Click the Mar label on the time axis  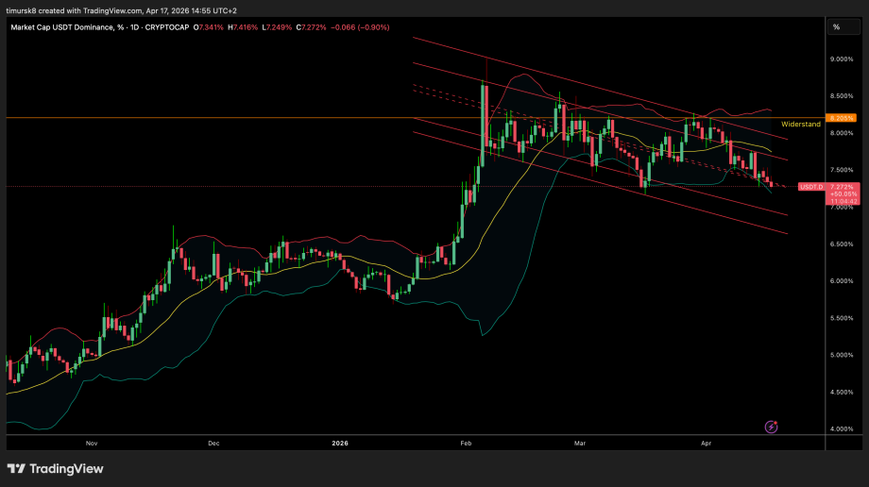[578, 442]
